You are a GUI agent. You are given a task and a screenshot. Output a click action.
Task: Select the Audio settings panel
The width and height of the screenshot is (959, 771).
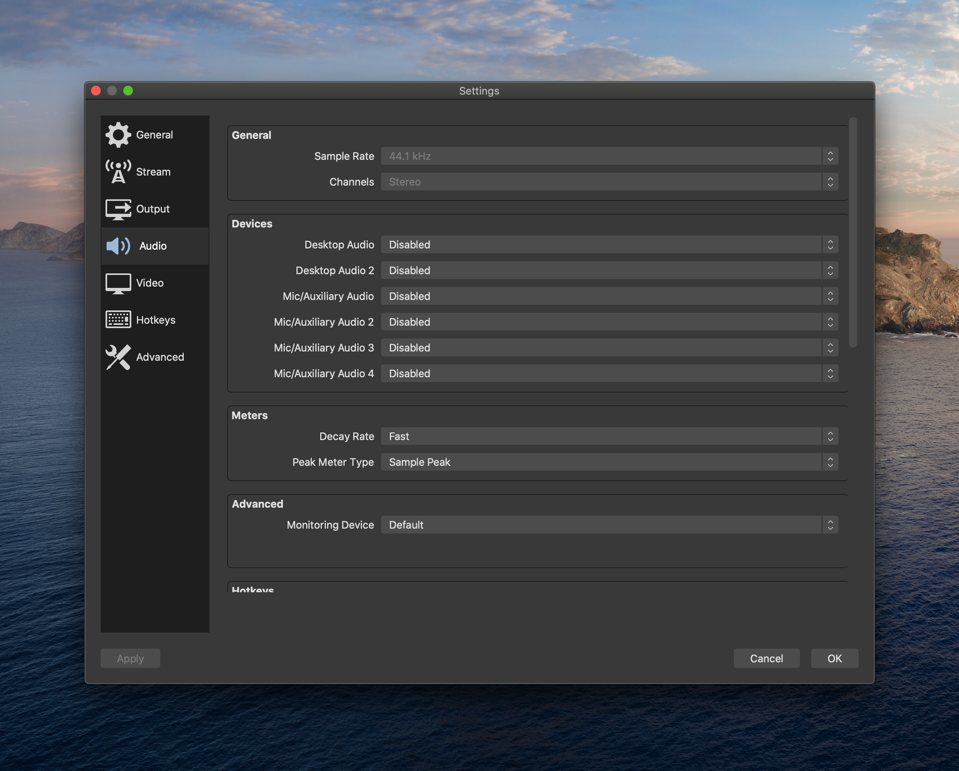coord(151,245)
